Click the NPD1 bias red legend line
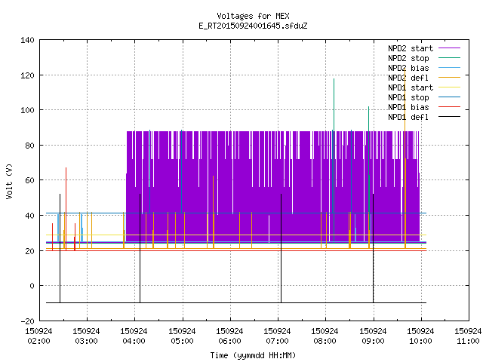This screenshot has height=362, width=483. coord(449,107)
